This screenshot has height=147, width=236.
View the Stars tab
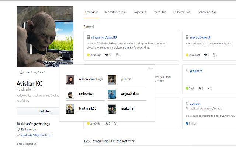click(160, 12)
